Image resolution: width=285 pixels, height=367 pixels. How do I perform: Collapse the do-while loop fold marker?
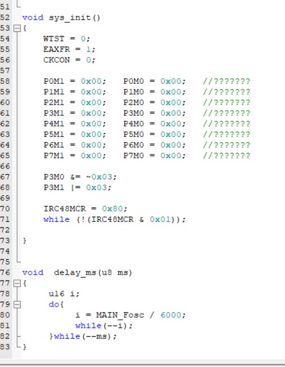pos(17,304)
